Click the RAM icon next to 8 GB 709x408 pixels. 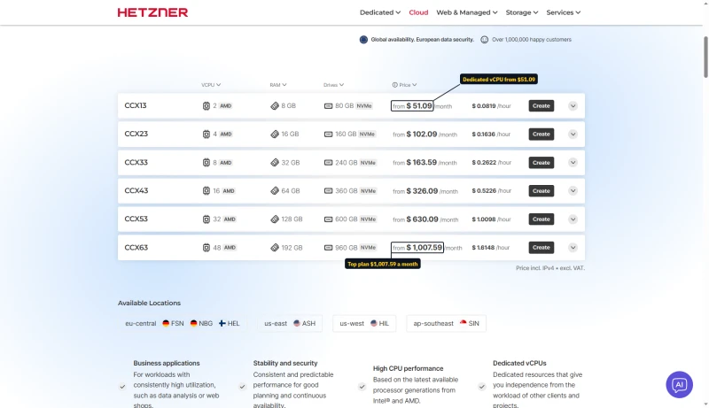275,106
